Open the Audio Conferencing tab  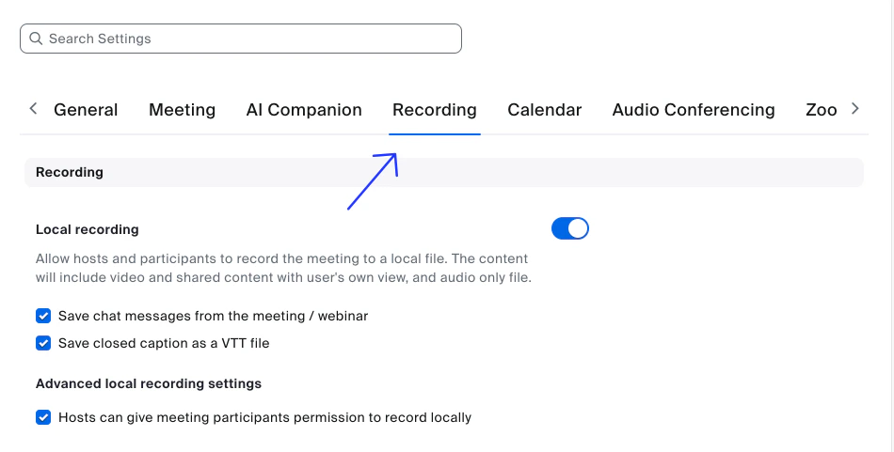[x=694, y=110]
